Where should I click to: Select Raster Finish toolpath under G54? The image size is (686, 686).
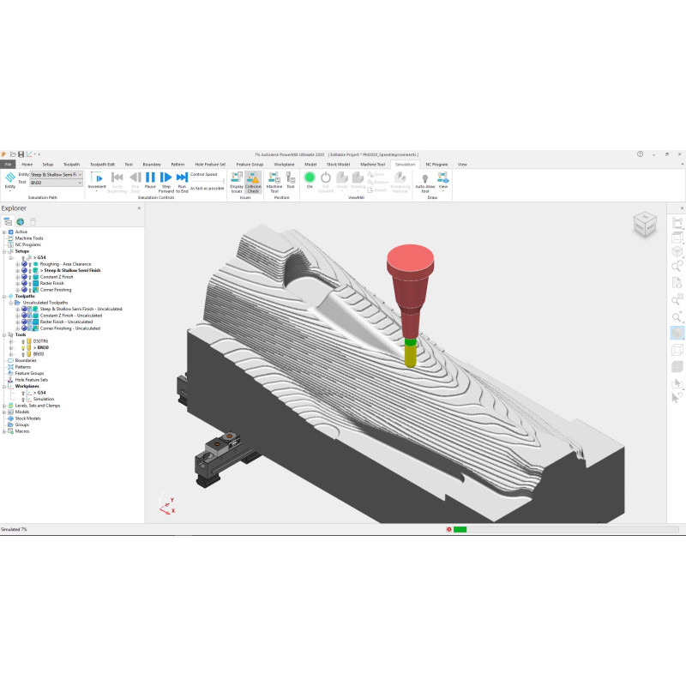[57, 283]
